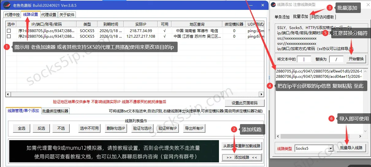Click the 类型 column header
Image resolution: width=371 pixels, height=167 pixels.
[x=87, y=24]
